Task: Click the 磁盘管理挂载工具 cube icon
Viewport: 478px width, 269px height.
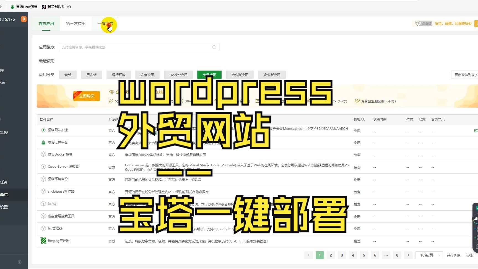Action: pyautogui.click(x=43, y=216)
